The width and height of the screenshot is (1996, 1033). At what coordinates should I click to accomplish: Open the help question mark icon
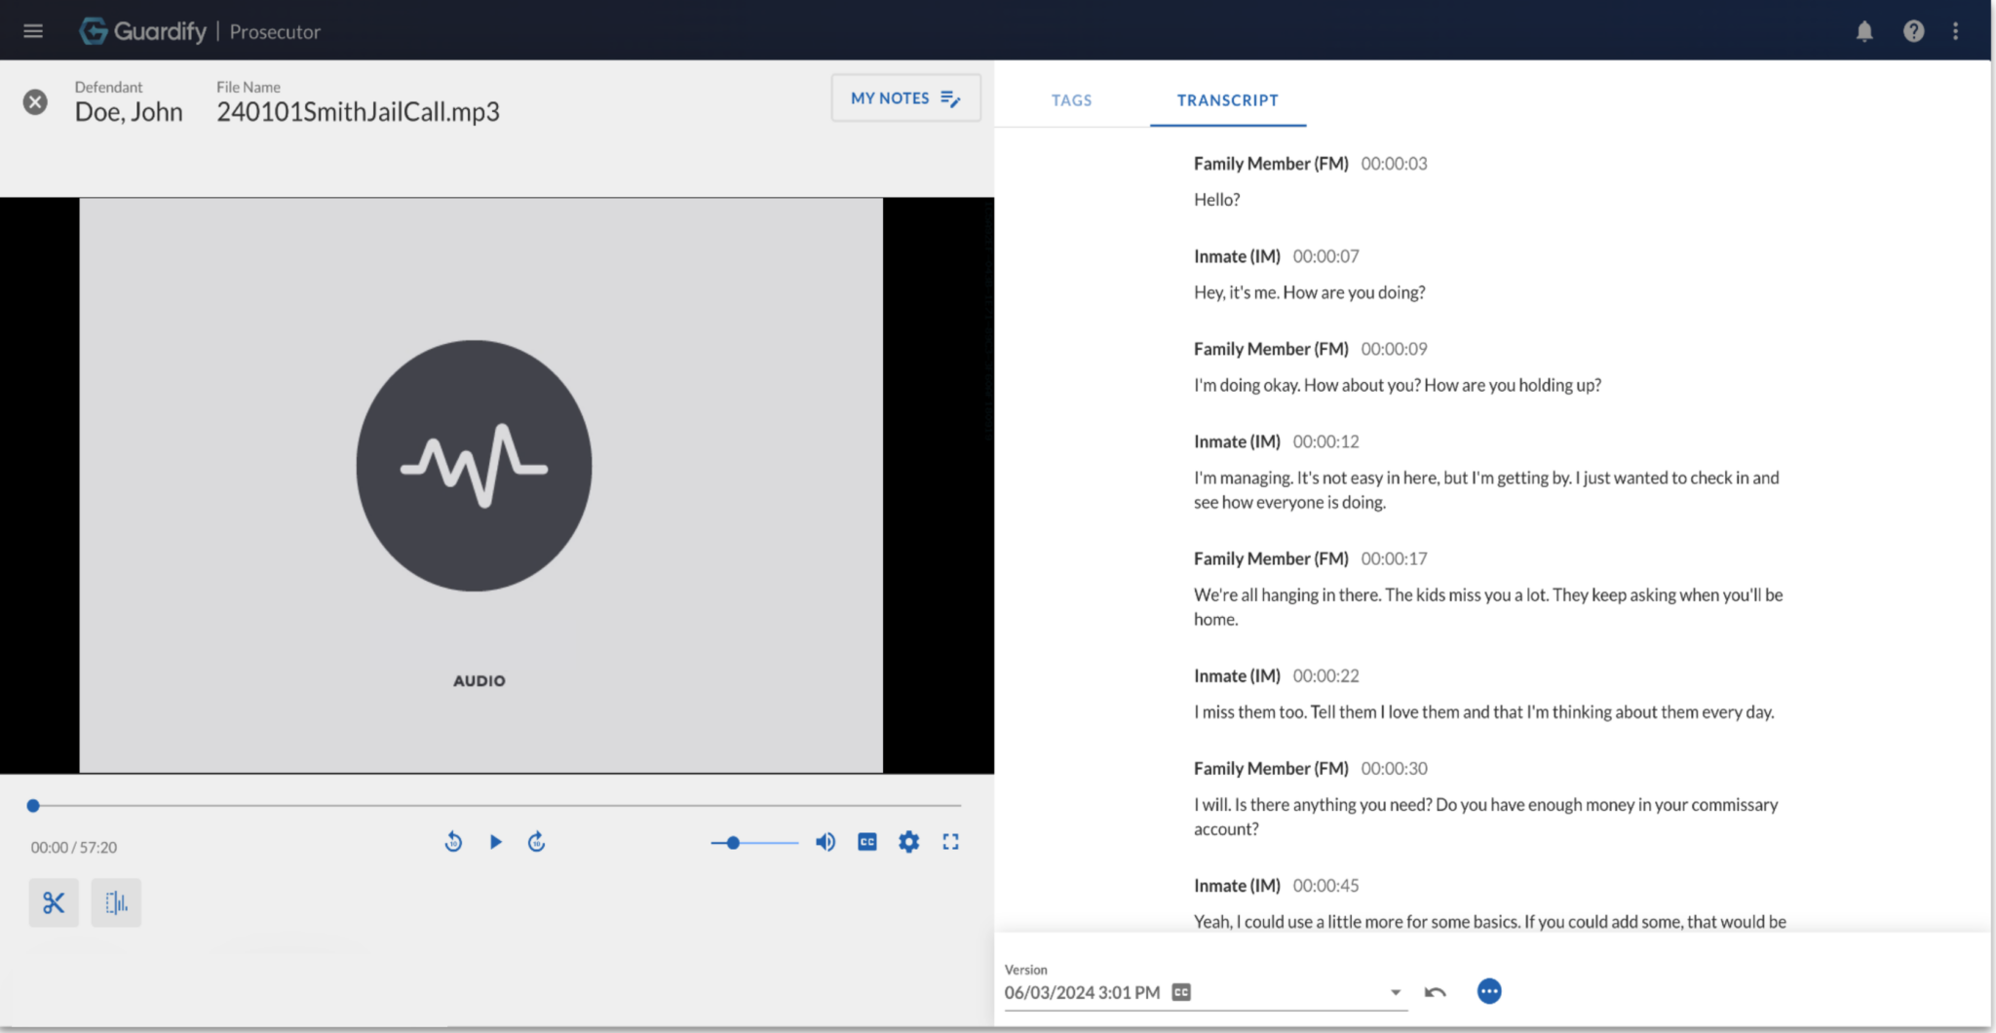pos(1913,31)
